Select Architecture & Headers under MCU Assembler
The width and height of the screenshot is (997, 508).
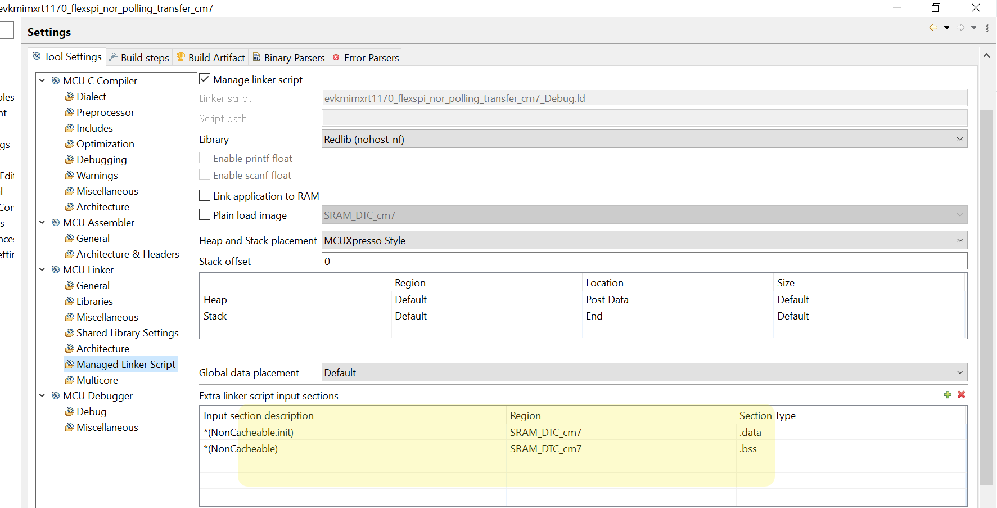coord(128,254)
